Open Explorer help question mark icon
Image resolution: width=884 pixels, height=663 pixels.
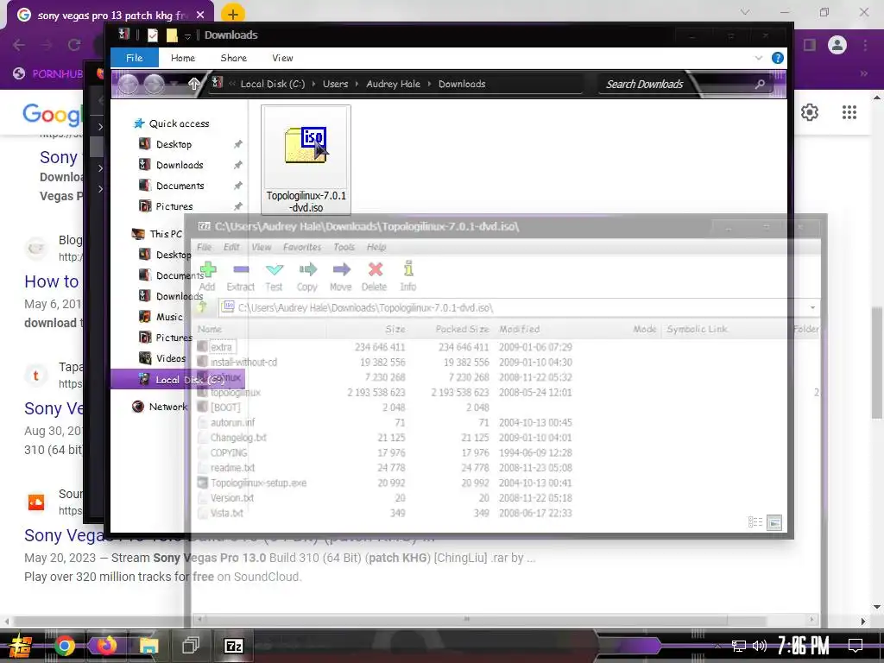pyautogui.click(x=778, y=58)
